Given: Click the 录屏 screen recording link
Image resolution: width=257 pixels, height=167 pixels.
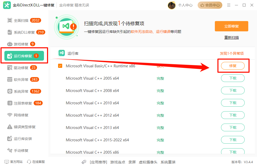Looking at the screenshot, I should pyautogui.click(x=132, y=162).
